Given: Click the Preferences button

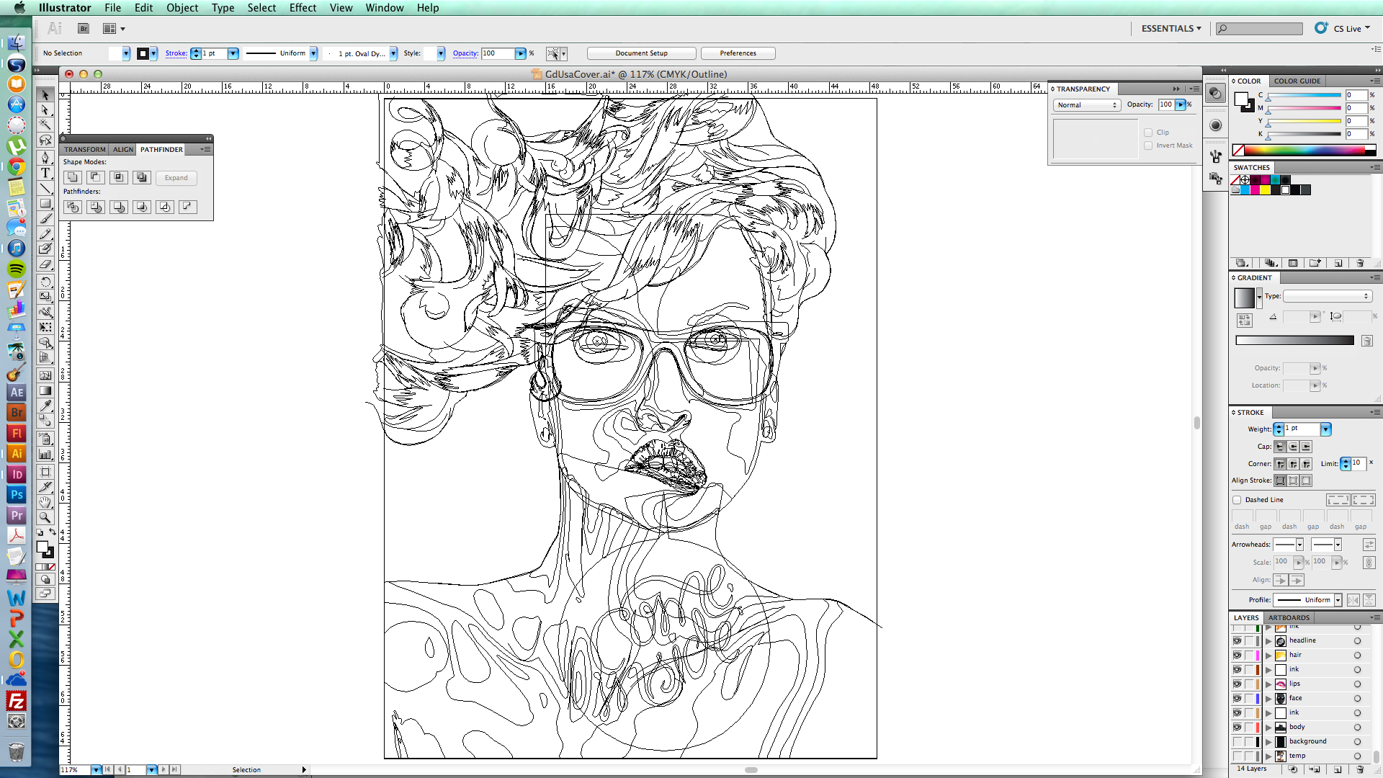Looking at the screenshot, I should pos(738,53).
